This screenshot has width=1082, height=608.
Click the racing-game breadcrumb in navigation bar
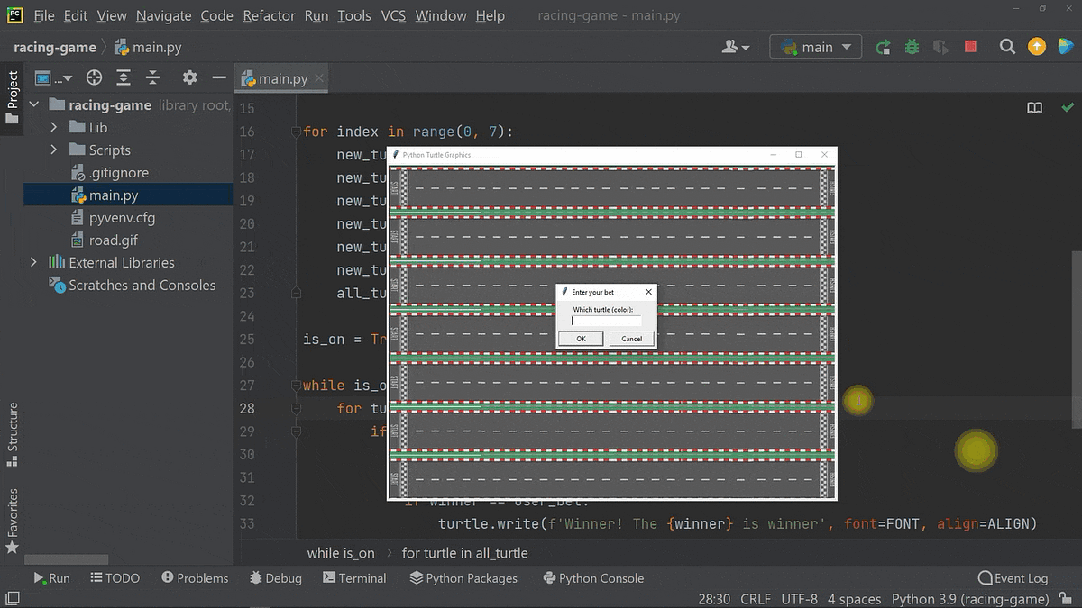tap(54, 47)
